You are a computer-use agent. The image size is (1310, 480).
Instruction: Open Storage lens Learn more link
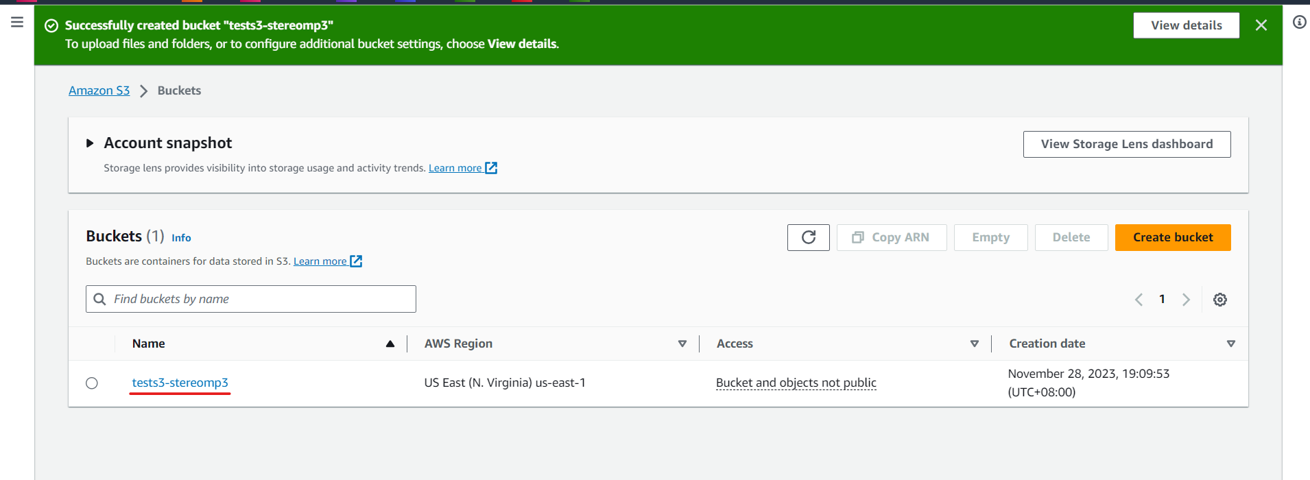click(x=462, y=168)
